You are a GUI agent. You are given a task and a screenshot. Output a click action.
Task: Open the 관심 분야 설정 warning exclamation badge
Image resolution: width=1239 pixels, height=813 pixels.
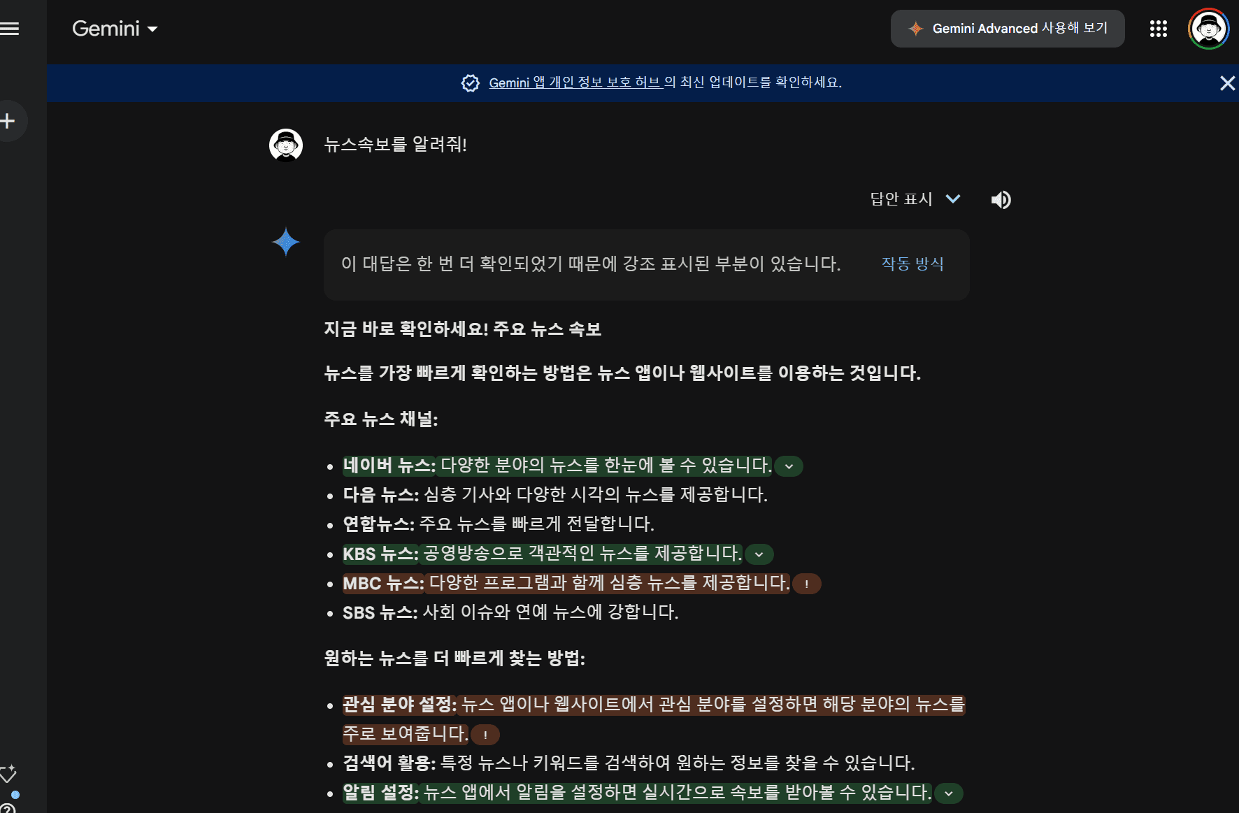[485, 735]
